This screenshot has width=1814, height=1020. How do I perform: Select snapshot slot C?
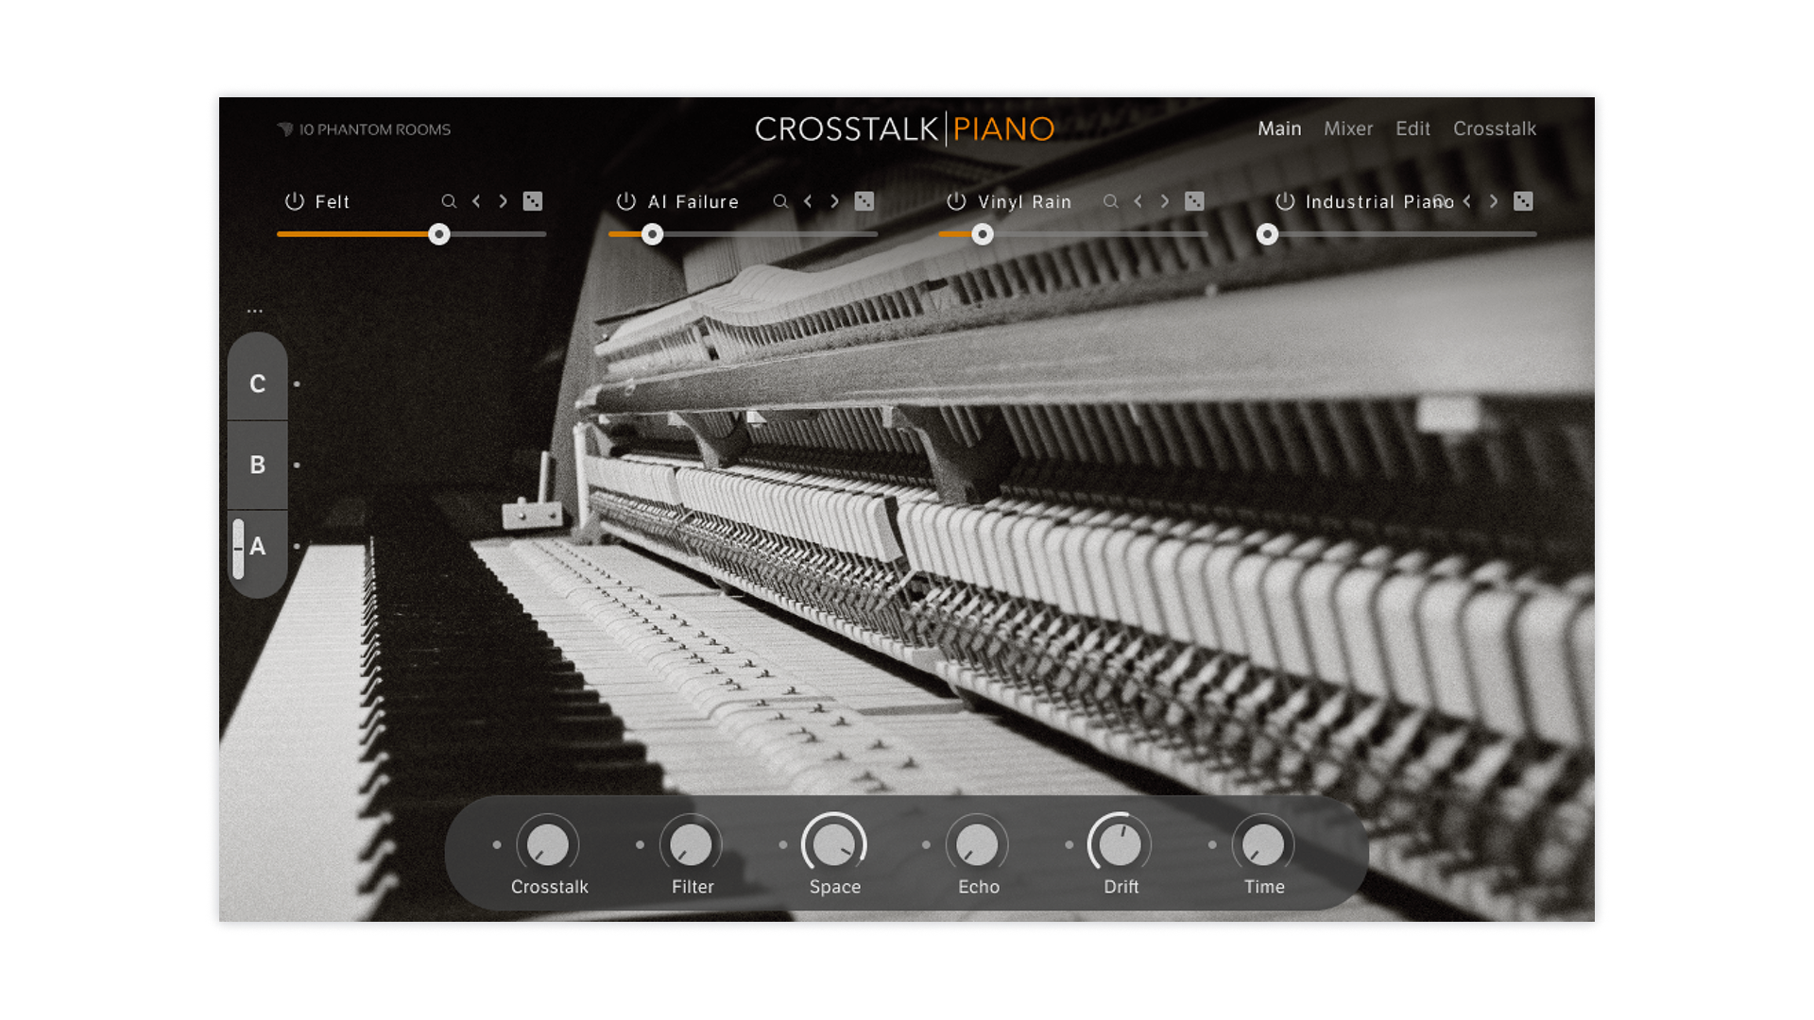click(x=257, y=383)
